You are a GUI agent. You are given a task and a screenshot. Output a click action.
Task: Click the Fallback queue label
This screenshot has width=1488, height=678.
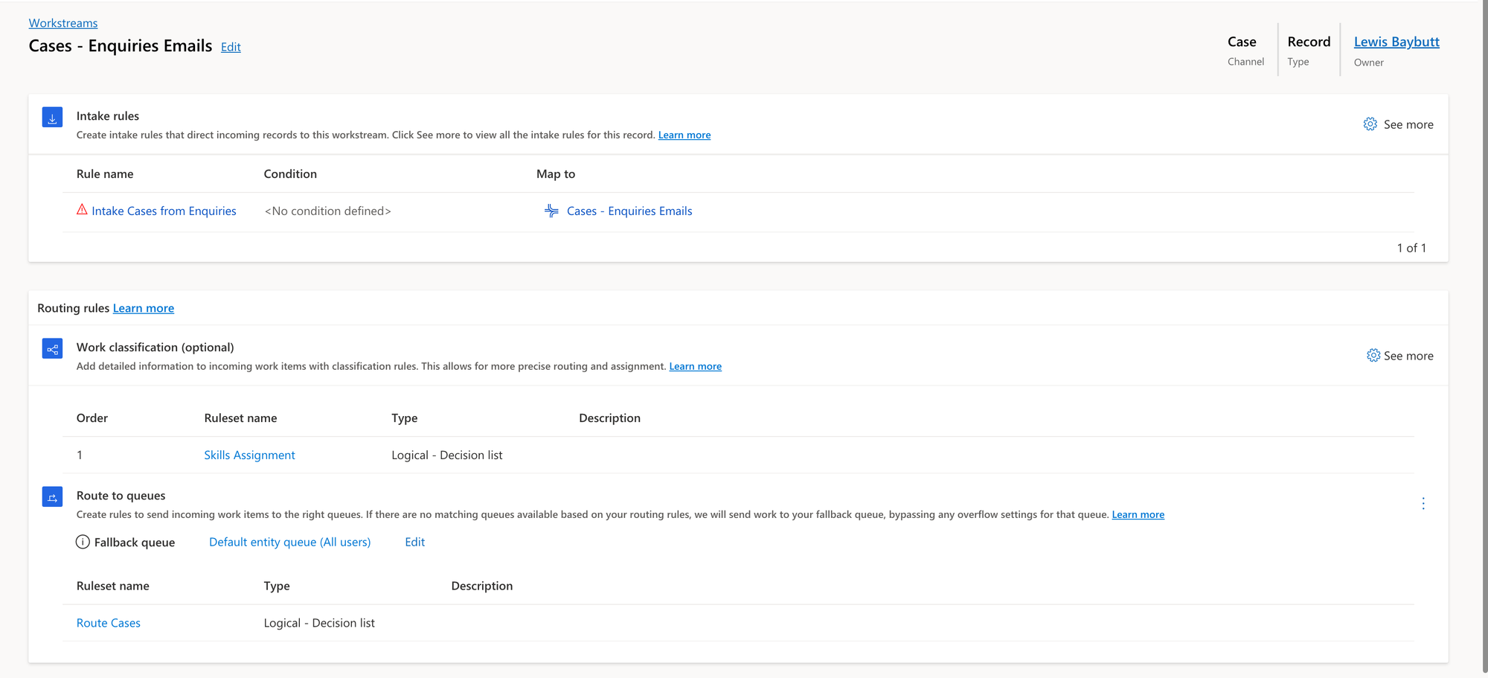(135, 543)
